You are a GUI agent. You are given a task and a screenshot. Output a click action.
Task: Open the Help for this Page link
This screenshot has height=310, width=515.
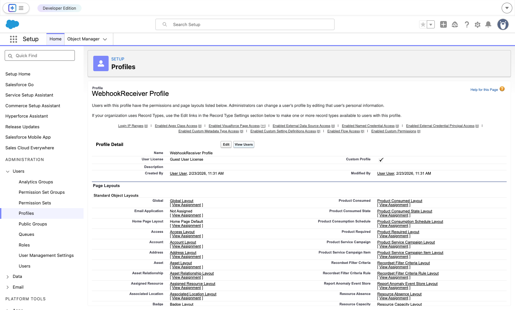(x=484, y=90)
